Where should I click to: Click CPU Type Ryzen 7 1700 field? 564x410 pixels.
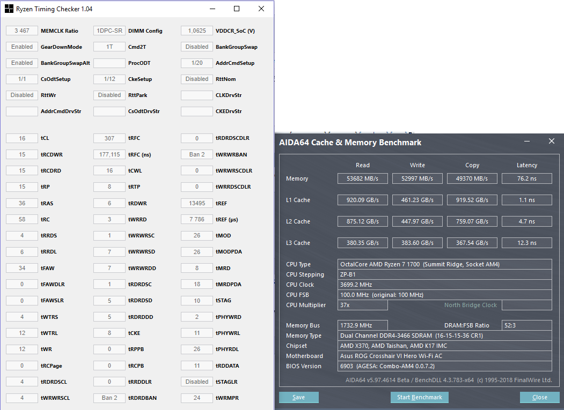(x=444, y=264)
